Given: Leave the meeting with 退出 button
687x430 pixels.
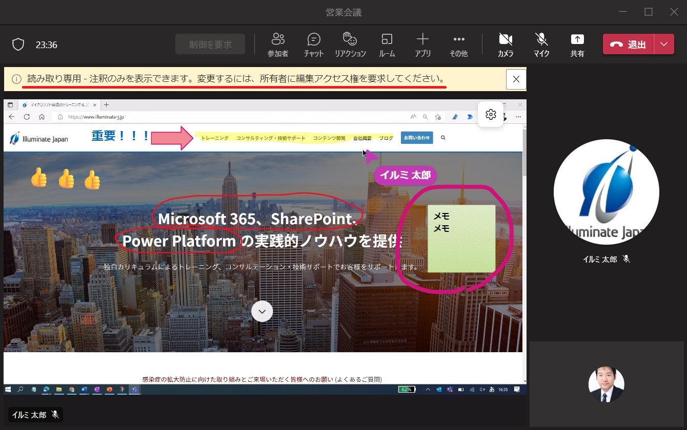Looking at the screenshot, I should click(629, 45).
